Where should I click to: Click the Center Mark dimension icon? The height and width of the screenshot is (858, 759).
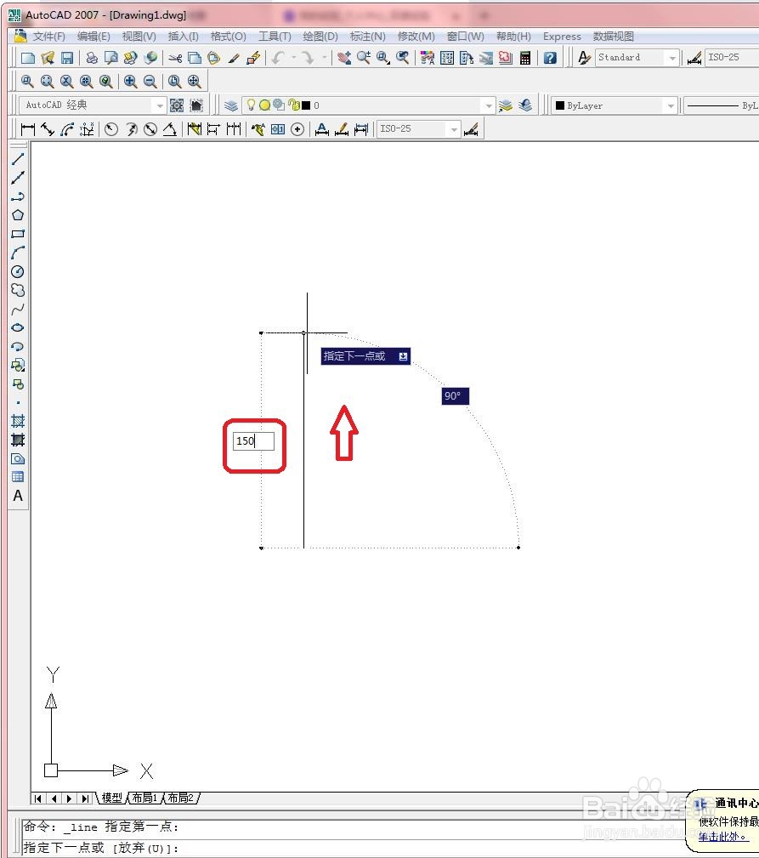(x=297, y=129)
